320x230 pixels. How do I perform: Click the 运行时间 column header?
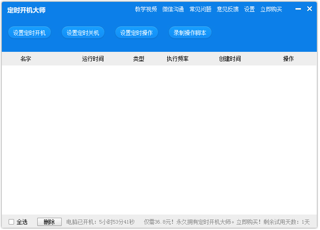click(93, 59)
